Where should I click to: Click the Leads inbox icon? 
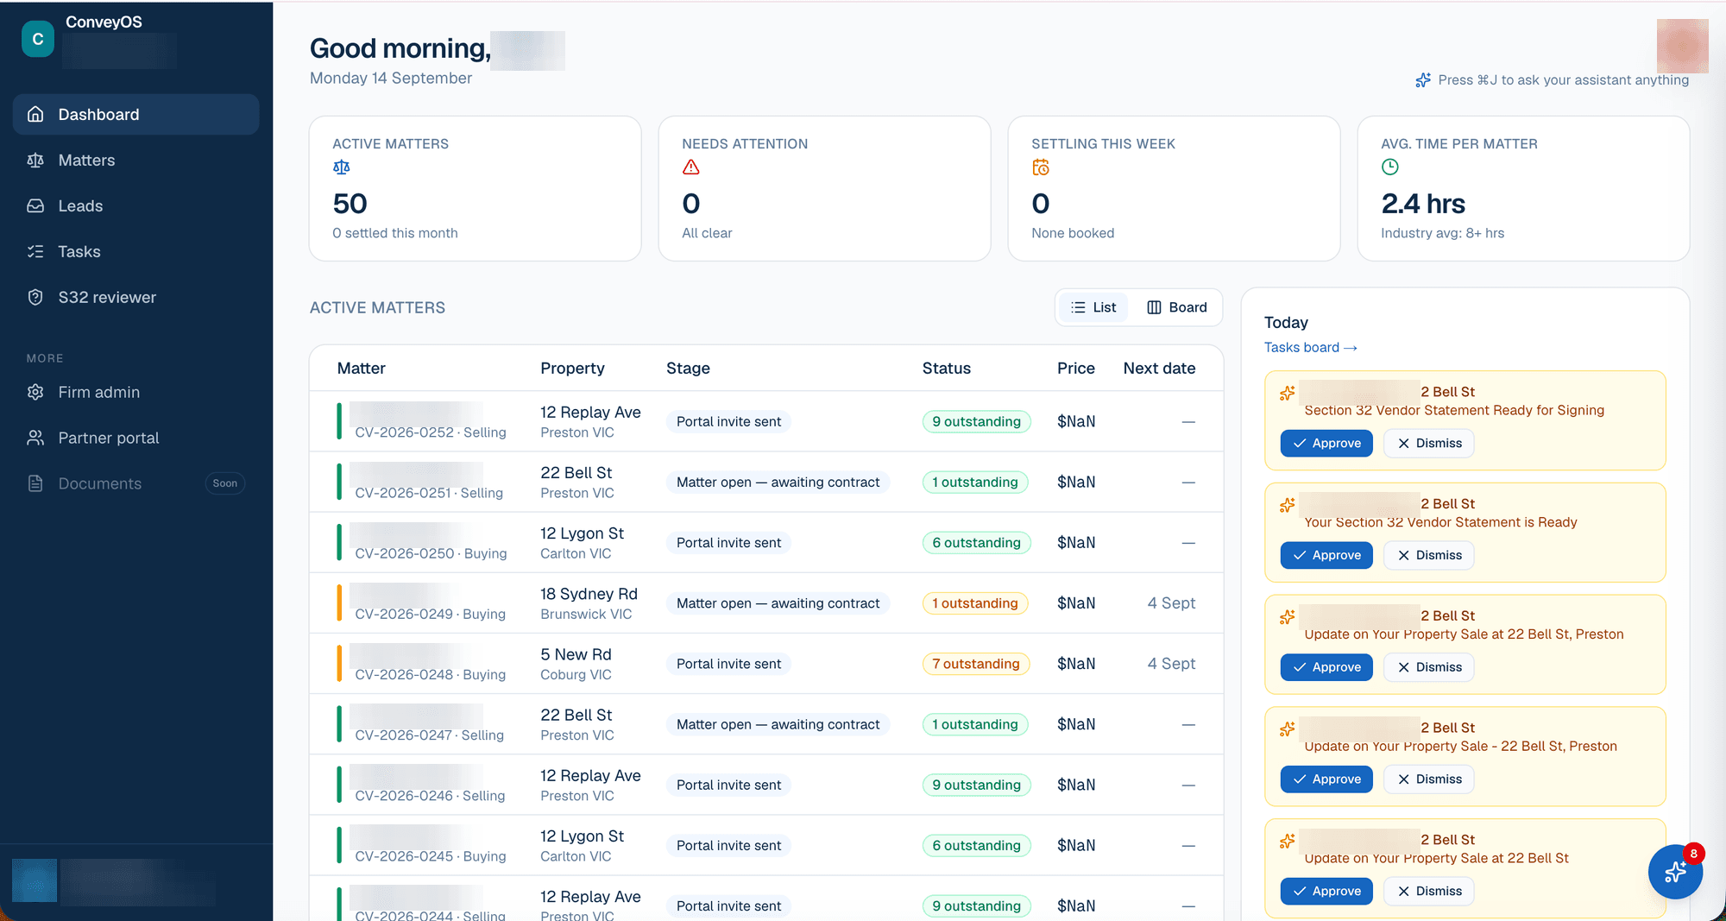click(35, 205)
